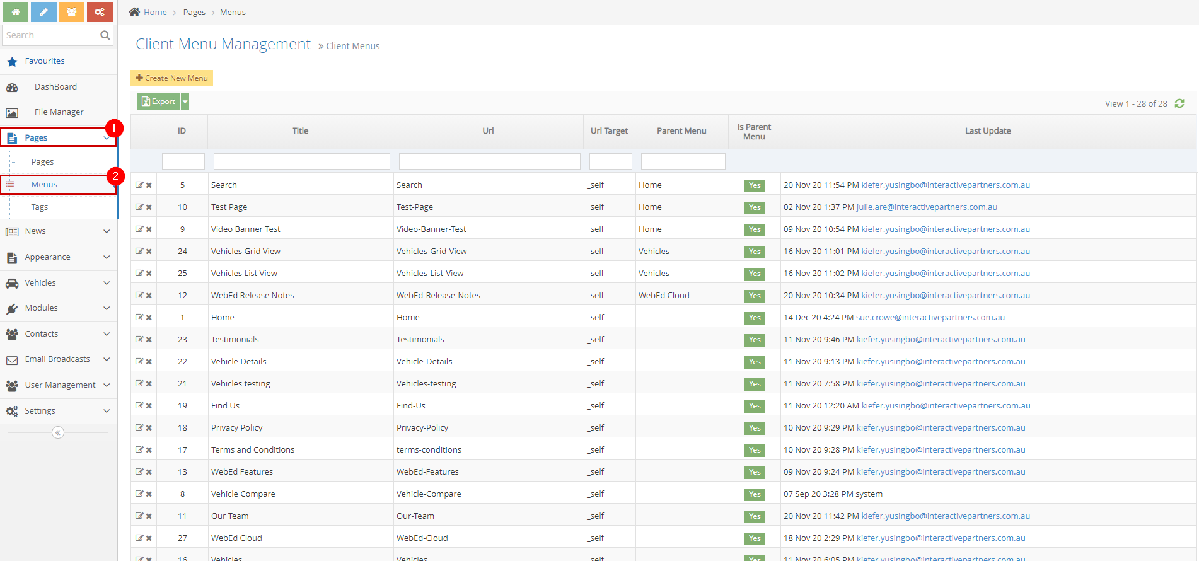Open File Manager from the sidebar
1199x561 pixels.
click(59, 112)
